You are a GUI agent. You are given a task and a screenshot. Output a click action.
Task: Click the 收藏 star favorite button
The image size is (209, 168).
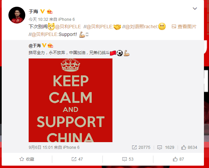click(27, 159)
